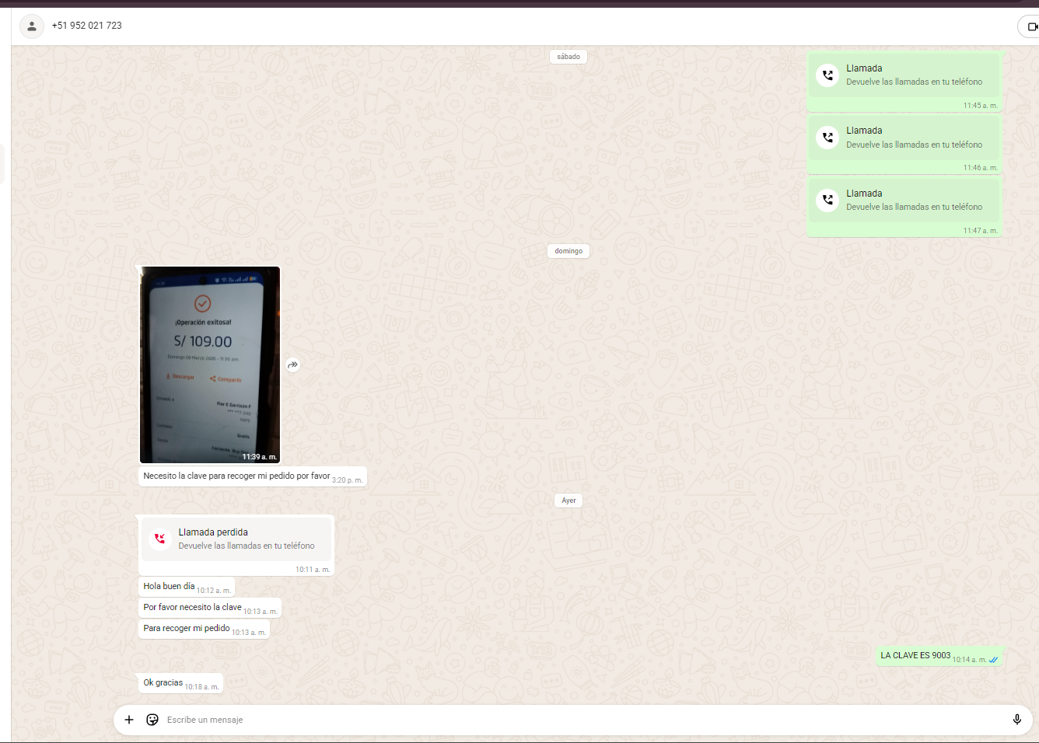Forward the payment receipt image
This screenshot has height=743, width=1039.
tap(293, 365)
